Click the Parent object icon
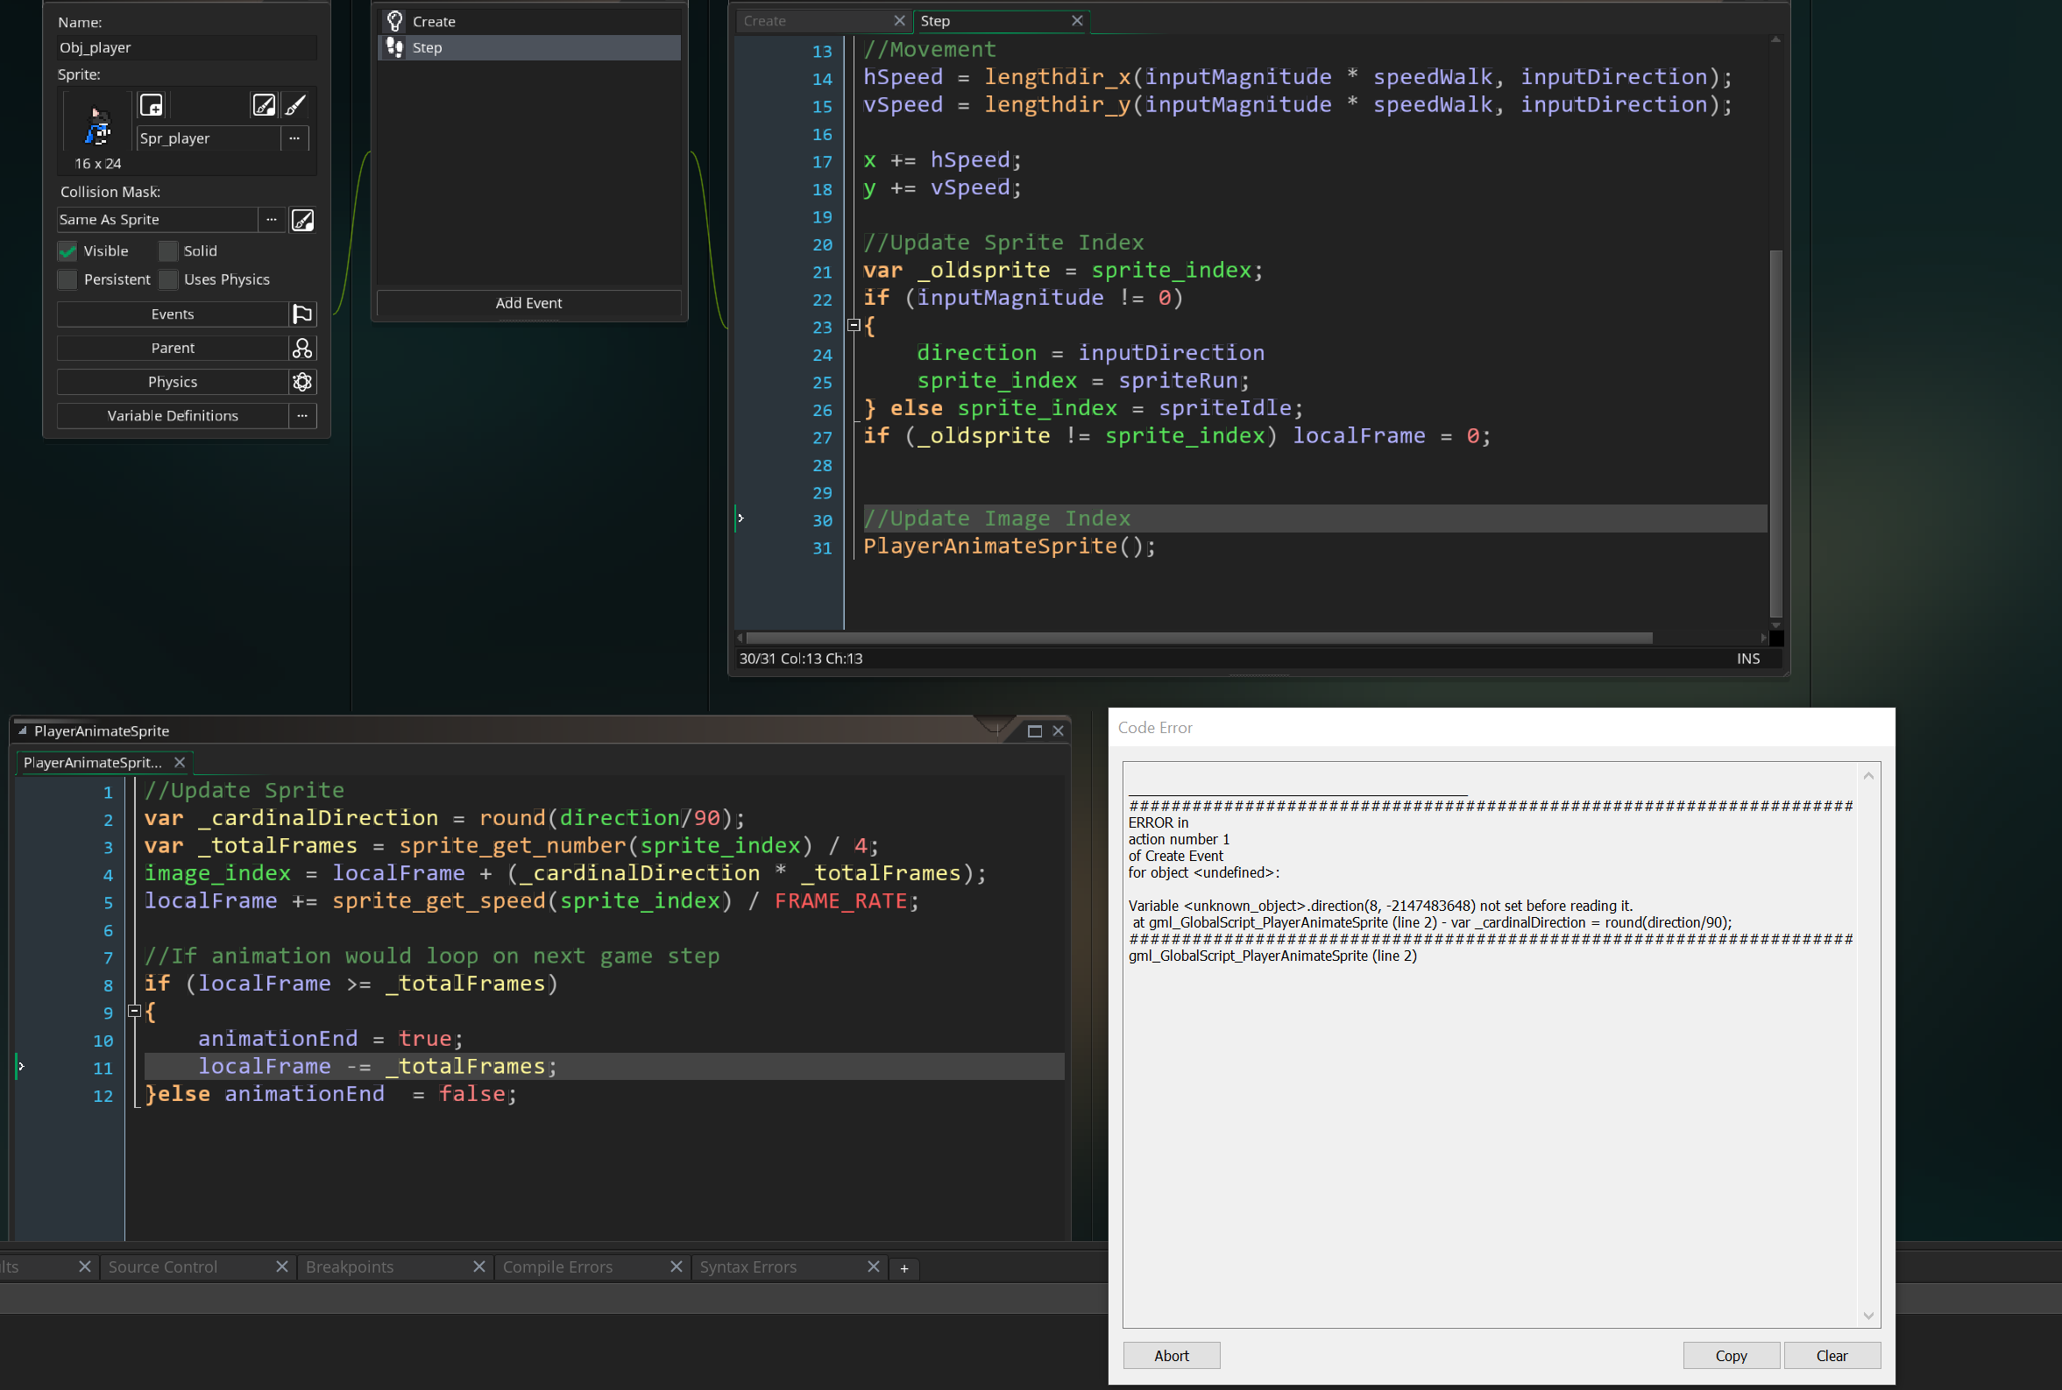 (302, 349)
